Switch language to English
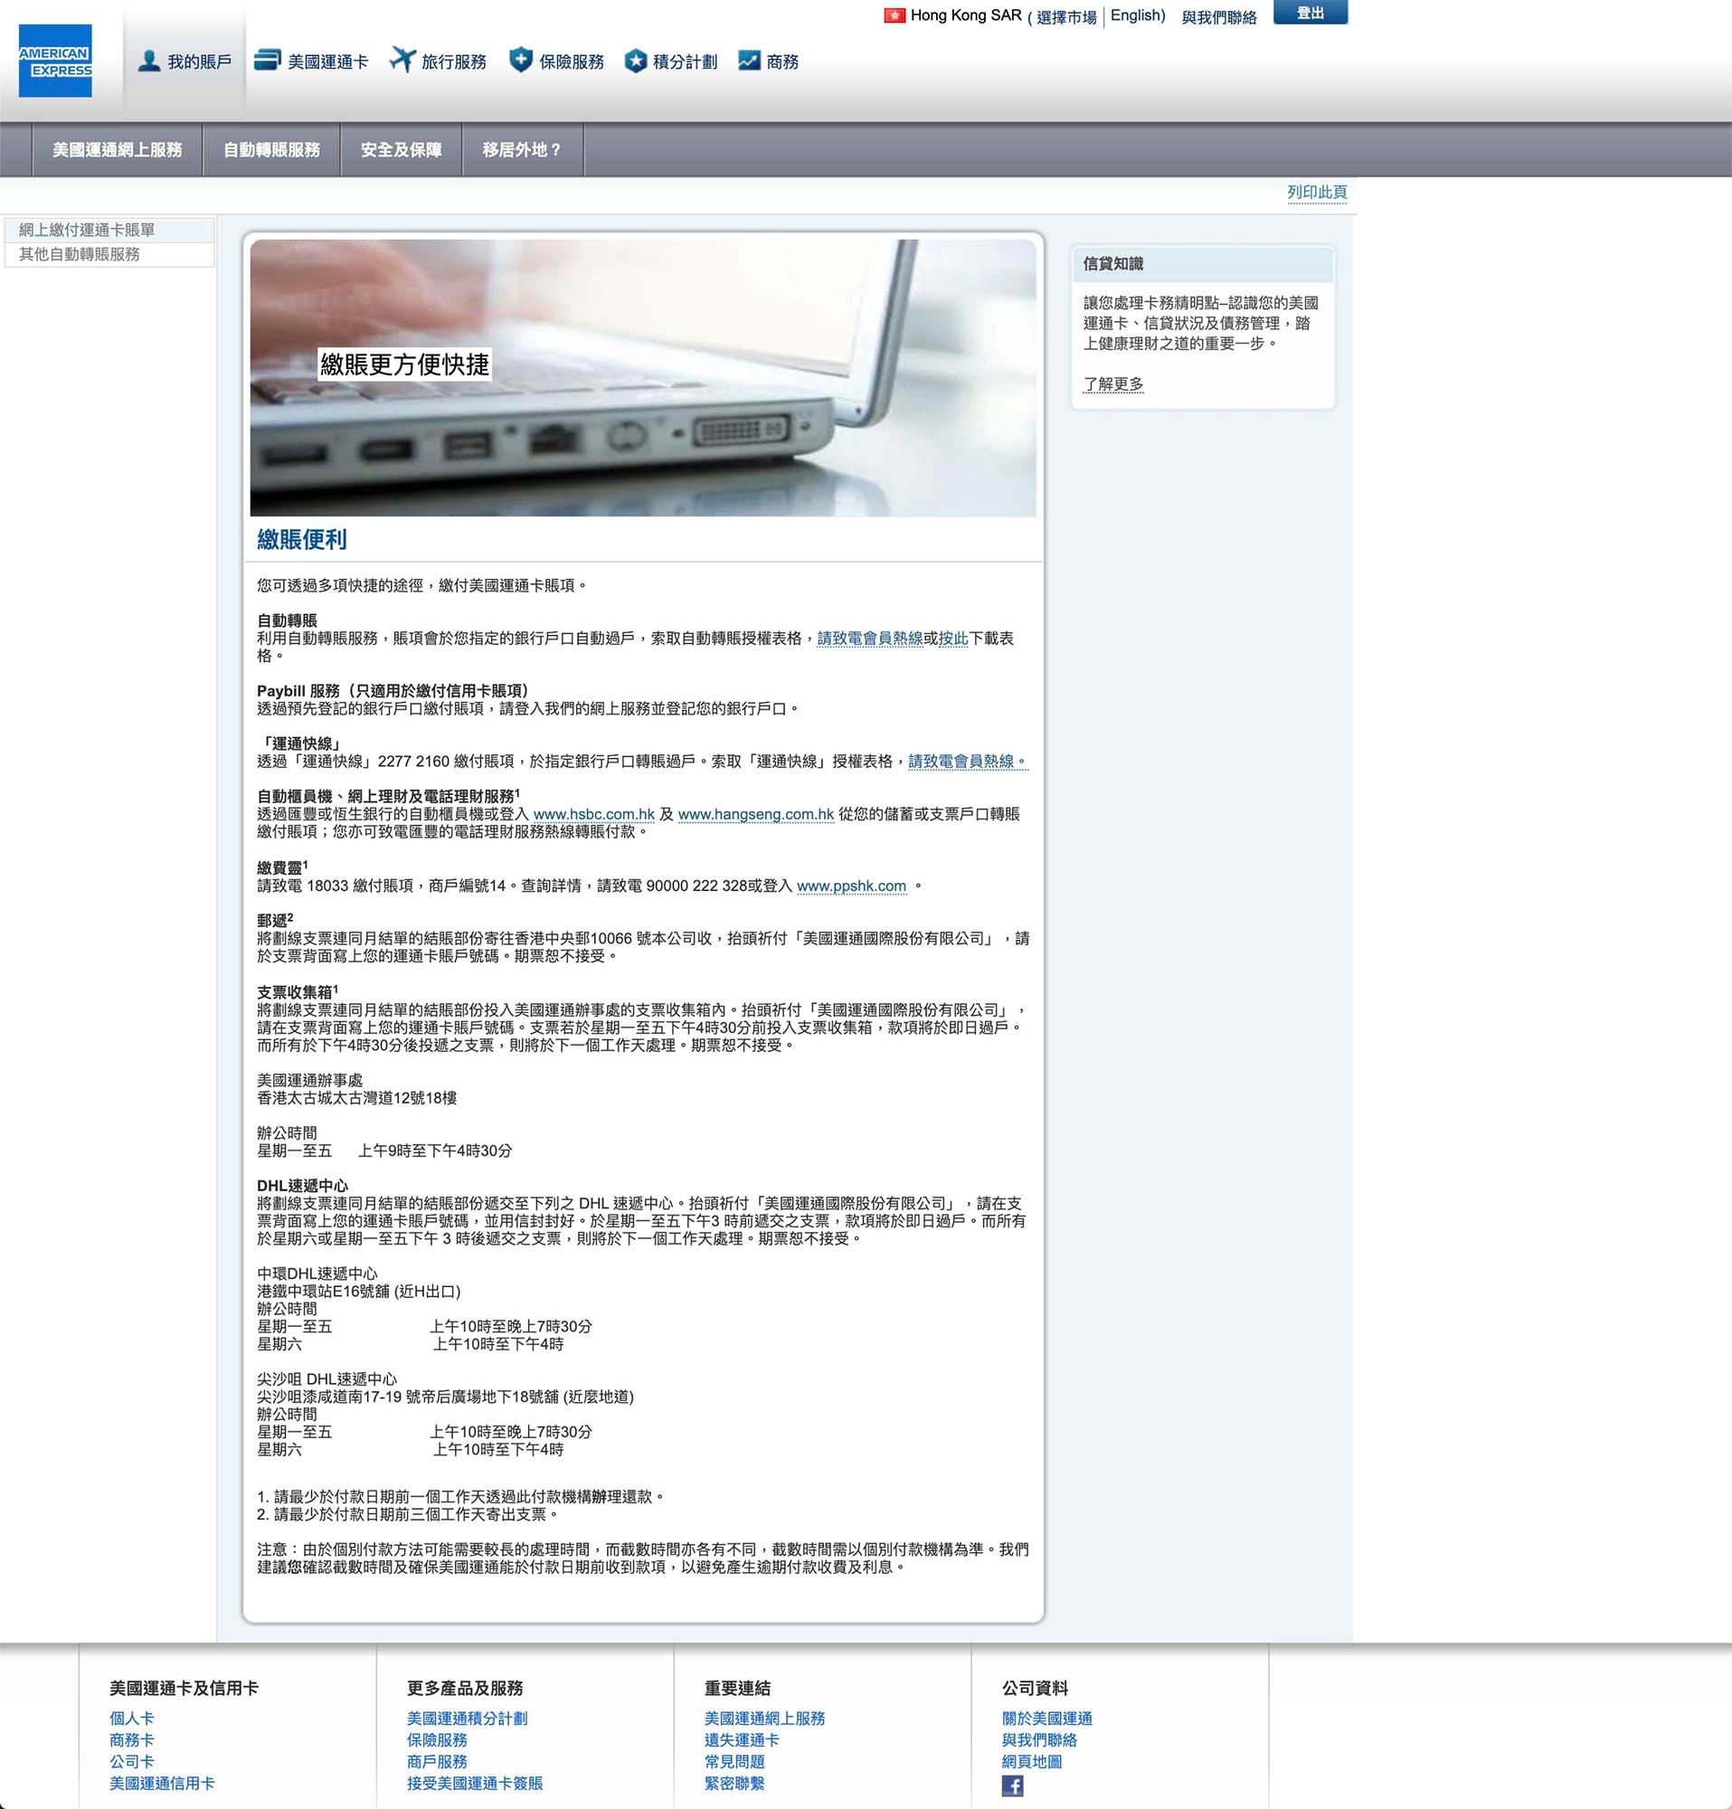Image resolution: width=1732 pixels, height=1809 pixels. [x=1135, y=15]
